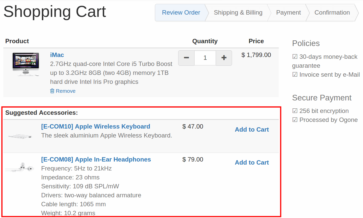The image size is (363, 218).
Task: Open the Confirmation step
Action: pyautogui.click(x=332, y=12)
